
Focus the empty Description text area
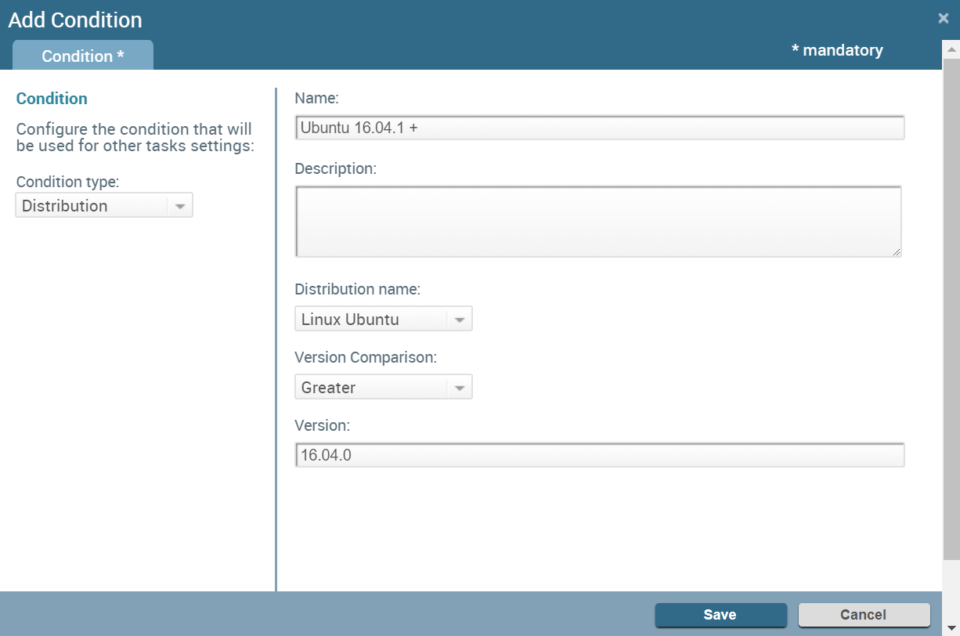[597, 221]
